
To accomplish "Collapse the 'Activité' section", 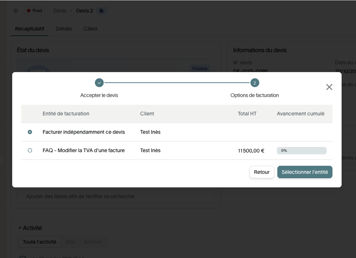I will click(20, 228).
